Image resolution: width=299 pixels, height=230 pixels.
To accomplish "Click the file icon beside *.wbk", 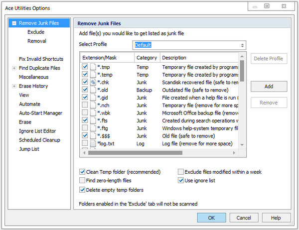I will (x=93, y=113).
